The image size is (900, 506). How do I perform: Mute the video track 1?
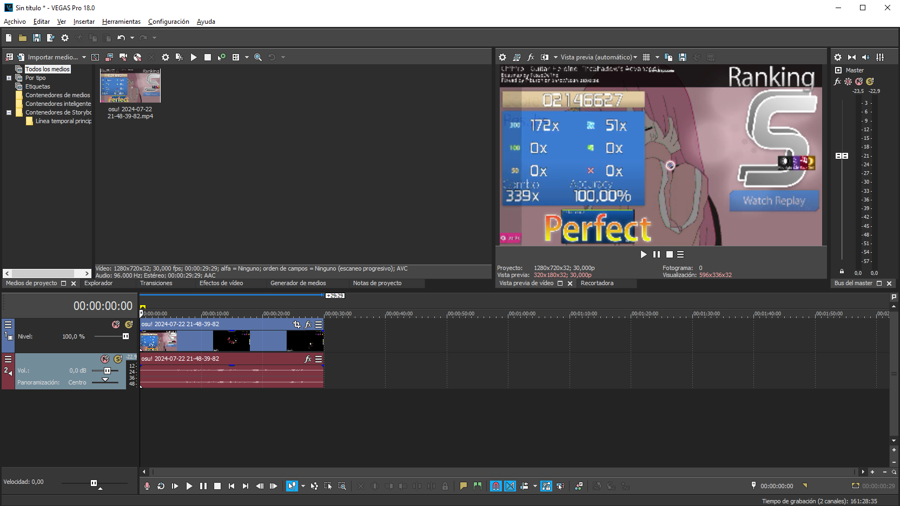tap(116, 325)
